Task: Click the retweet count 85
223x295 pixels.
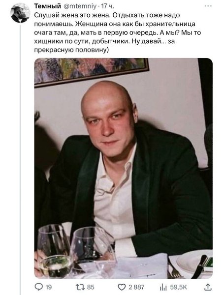Action: (91, 287)
